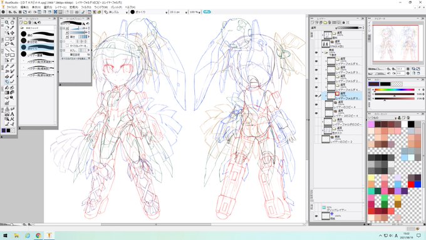Click the trash icon in tool set panel
Image resolution: width=426 pixels, height=240 pixels.
tap(30, 23)
